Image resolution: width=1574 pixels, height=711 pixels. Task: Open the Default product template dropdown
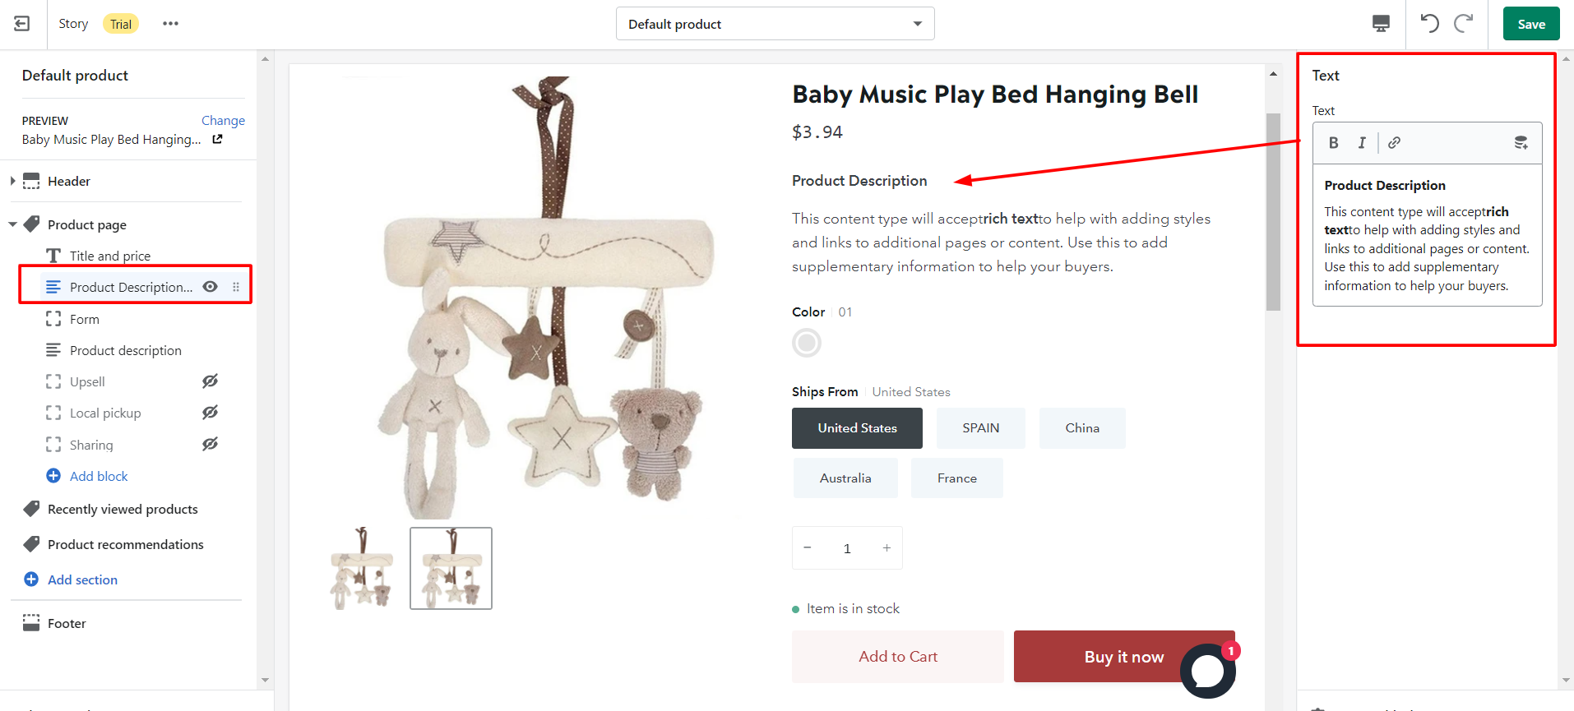[x=775, y=24]
